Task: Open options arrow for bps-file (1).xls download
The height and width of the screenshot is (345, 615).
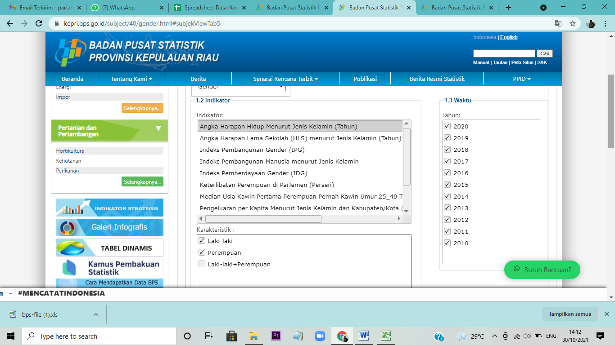Action: tap(96, 314)
